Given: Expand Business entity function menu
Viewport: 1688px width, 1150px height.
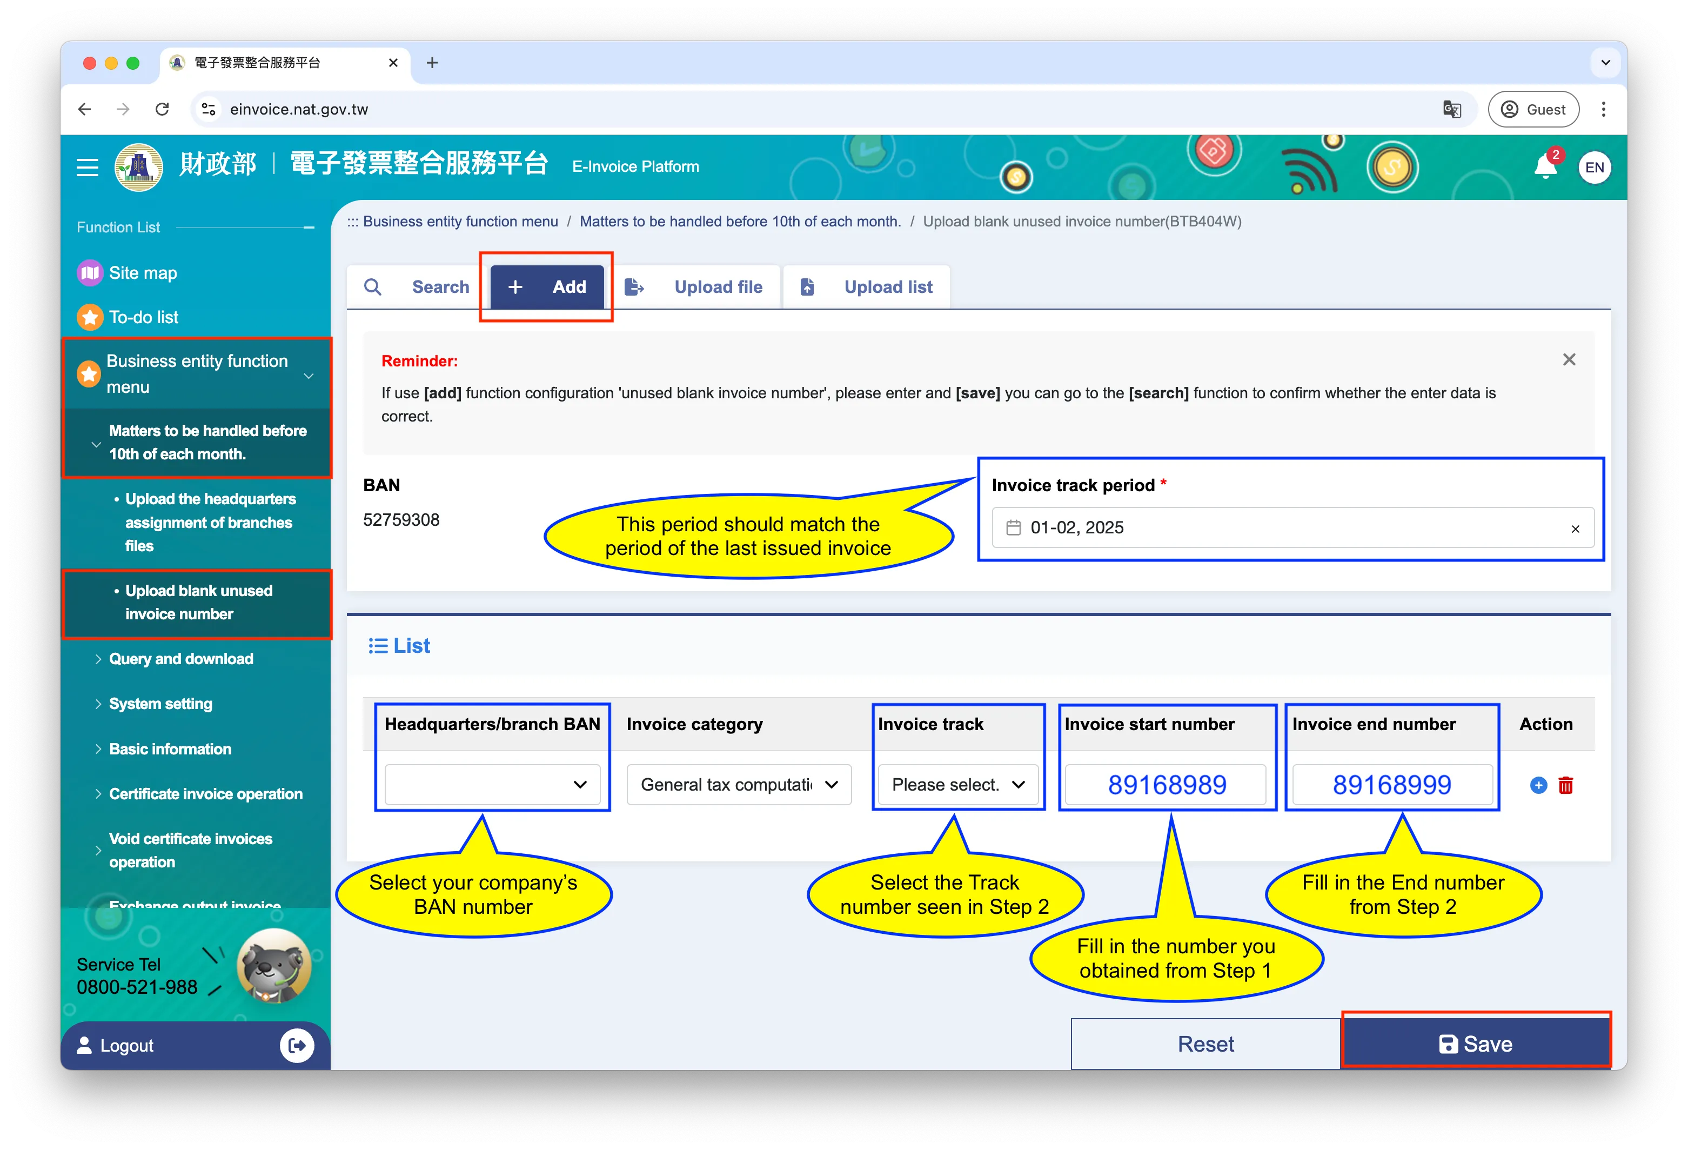Looking at the screenshot, I should click(197, 373).
